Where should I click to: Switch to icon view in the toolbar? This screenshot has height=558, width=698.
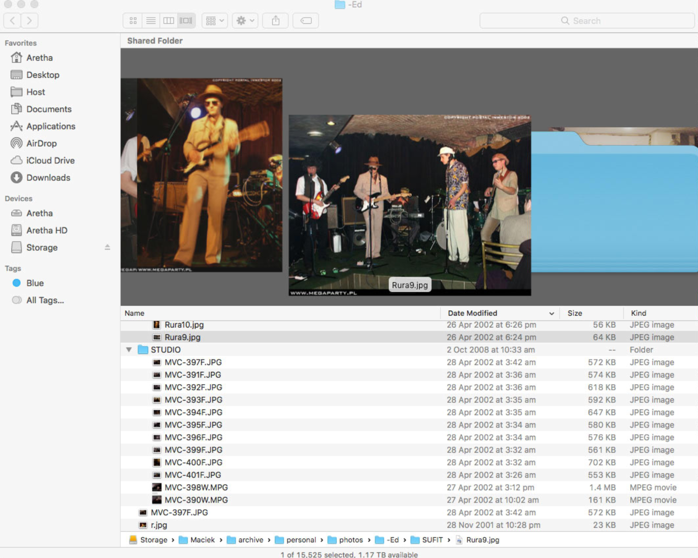(x=133, y=21)
